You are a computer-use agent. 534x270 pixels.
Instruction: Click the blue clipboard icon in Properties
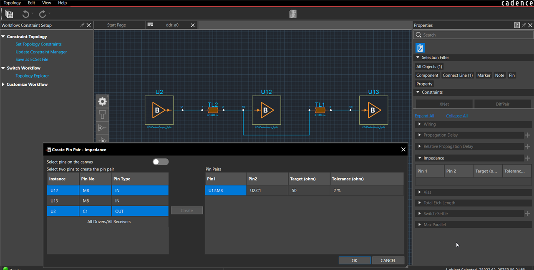tap(420, 47)
